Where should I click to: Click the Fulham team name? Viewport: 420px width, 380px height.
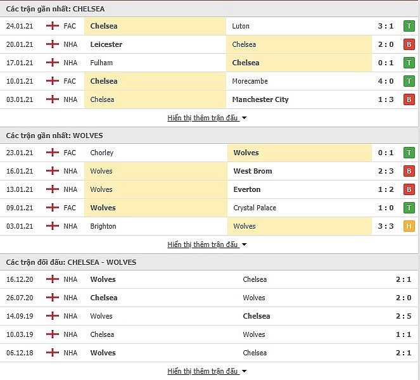(101, 63)
